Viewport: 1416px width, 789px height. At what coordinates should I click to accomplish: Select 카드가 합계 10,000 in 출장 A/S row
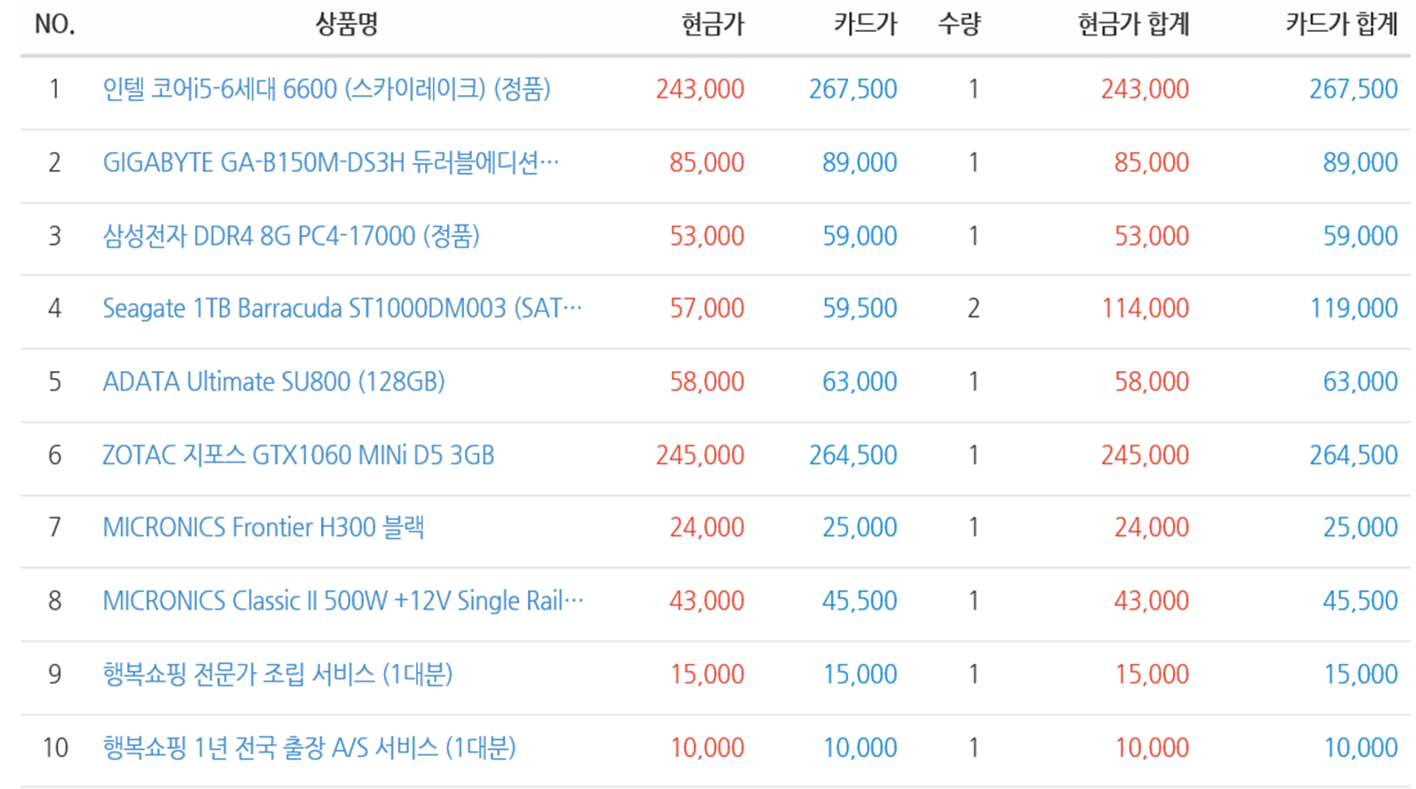click(x=1361, y=747)
